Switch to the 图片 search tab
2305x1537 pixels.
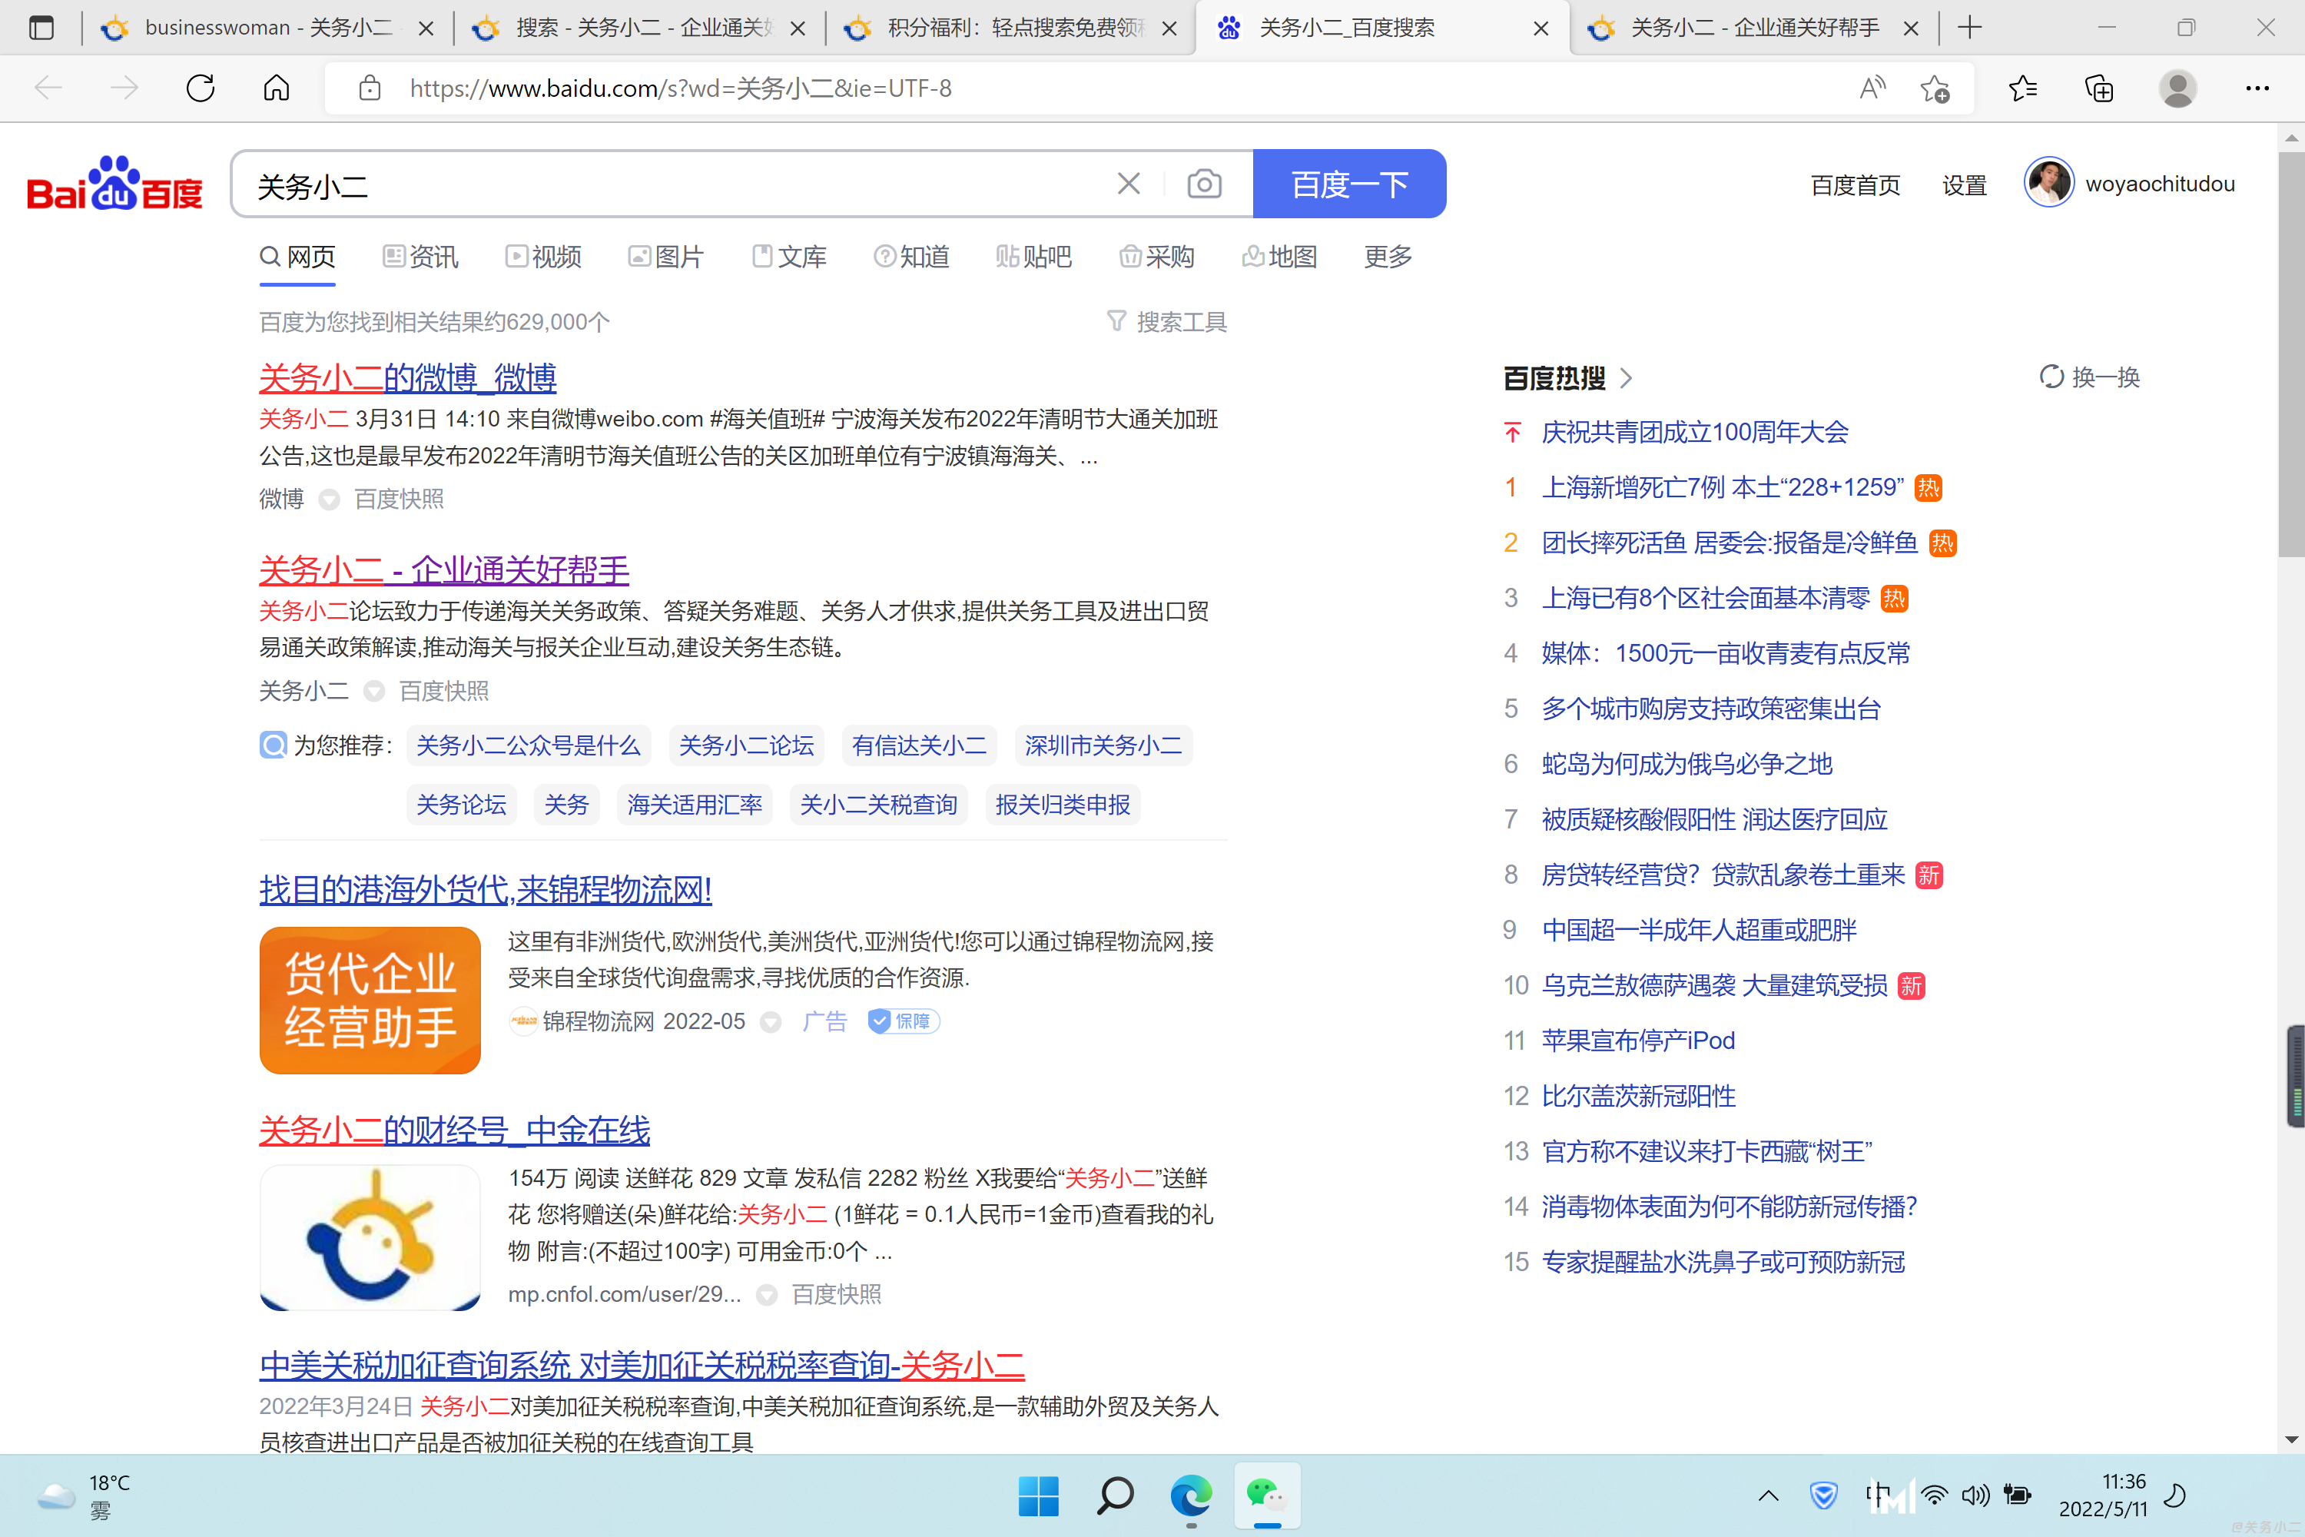665,257
